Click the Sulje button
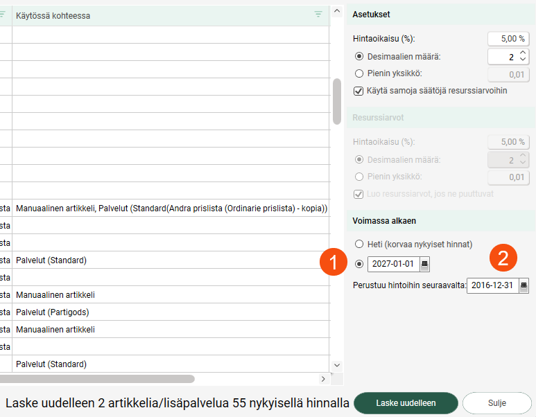 click(x=496, y=402)
